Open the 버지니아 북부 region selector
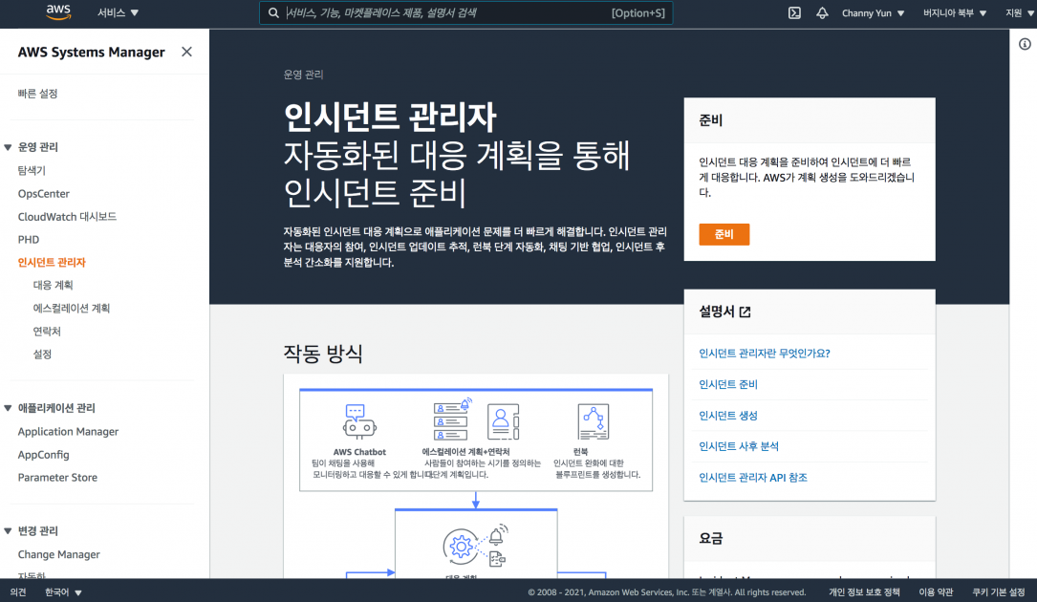Viewport: 1037px width, 602px height. click(952, 13)
